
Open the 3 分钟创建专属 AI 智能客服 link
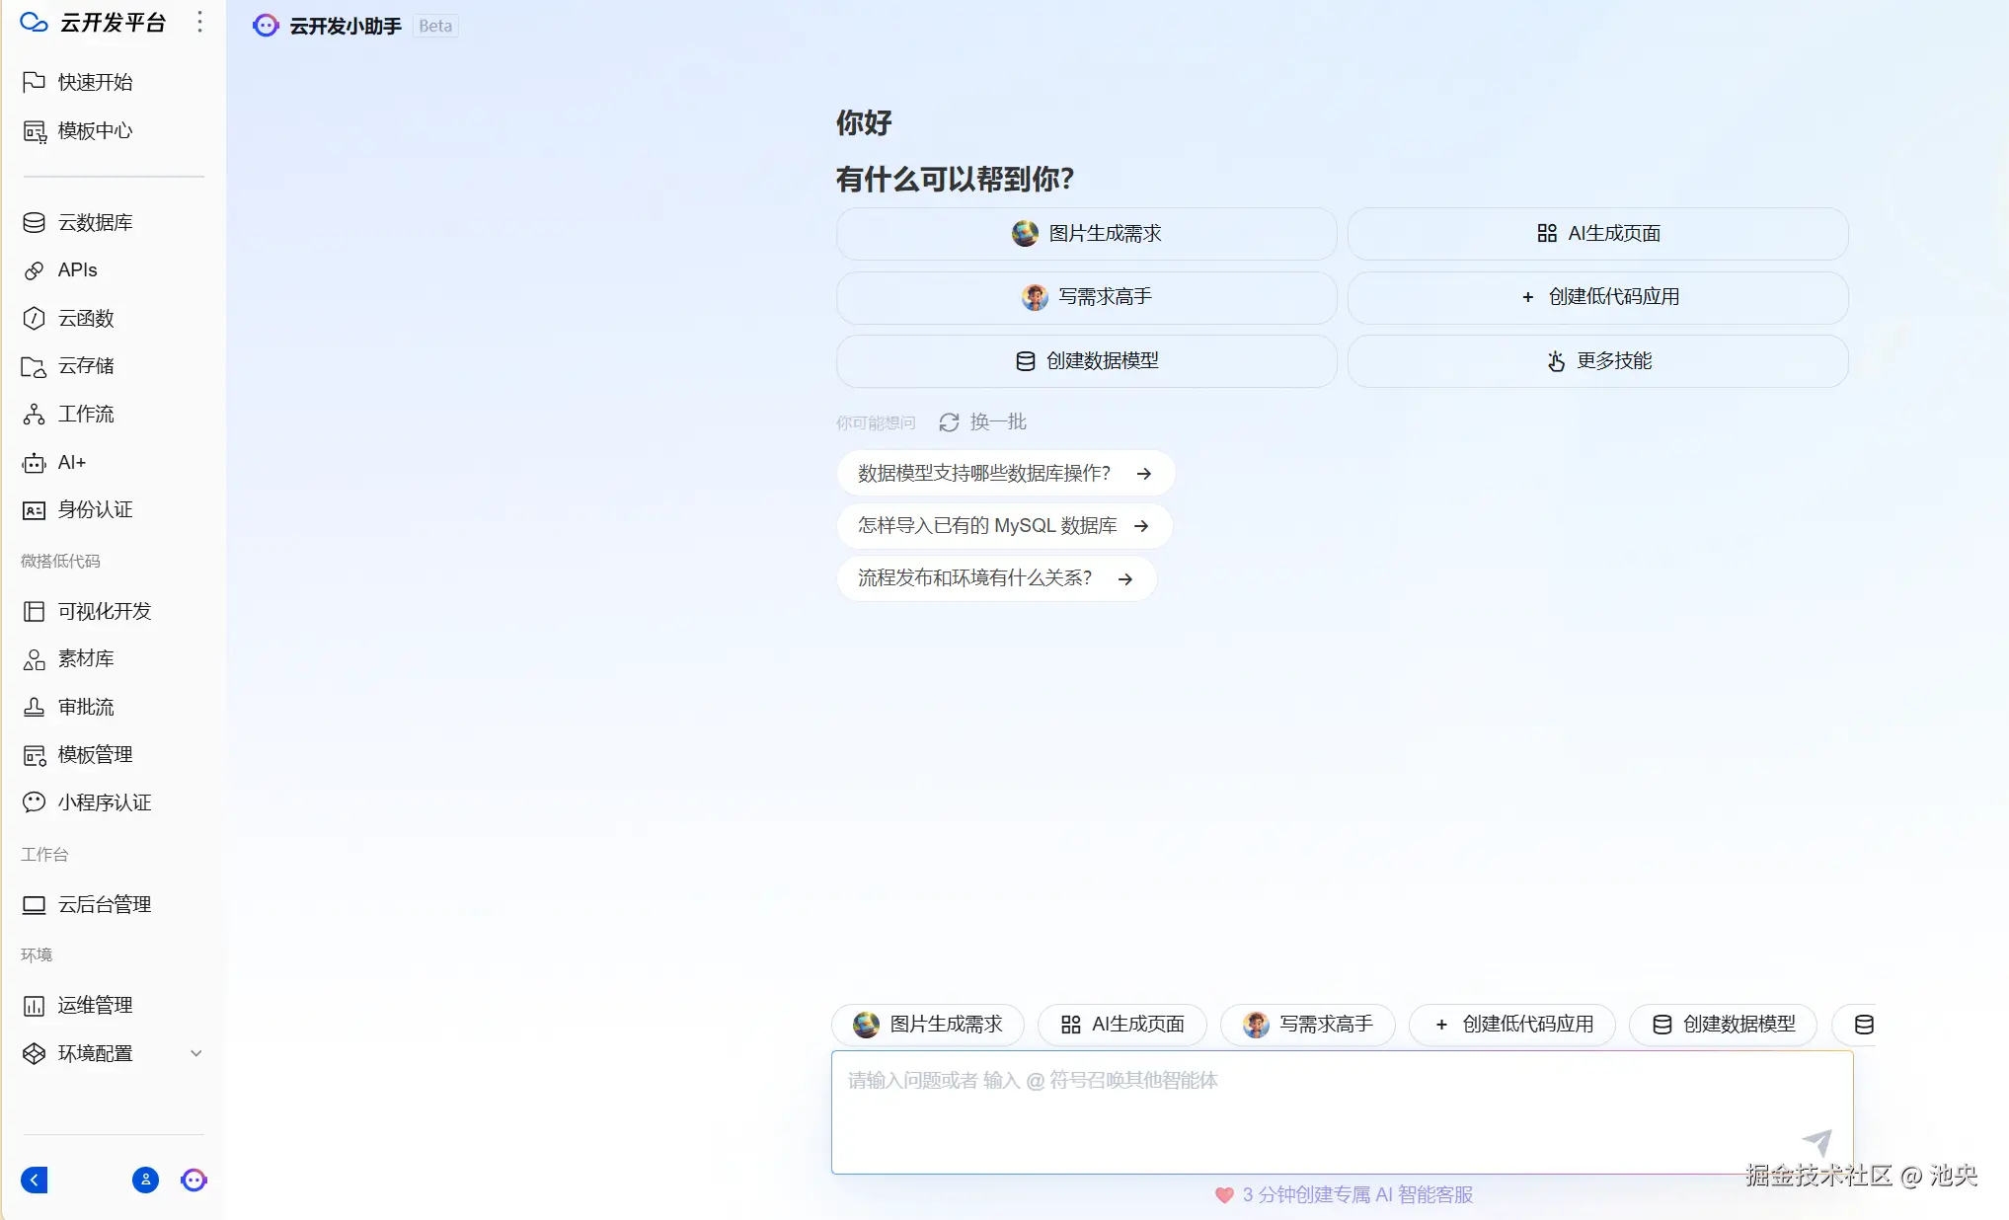tap(1356, 1195)
